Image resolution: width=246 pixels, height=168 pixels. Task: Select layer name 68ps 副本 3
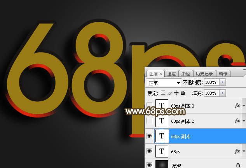coord(183,106)
